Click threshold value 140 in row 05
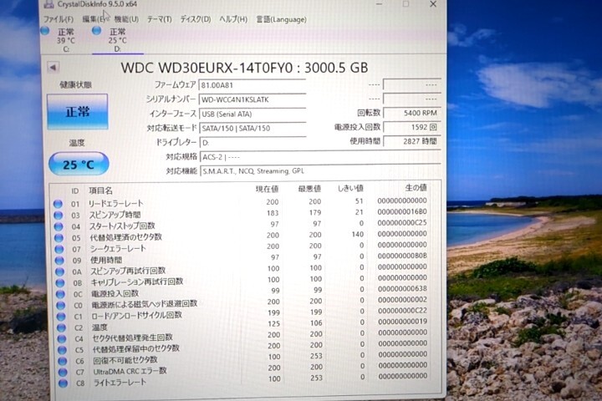The width and height of the screenshot is (602, 401). (358, 234)
